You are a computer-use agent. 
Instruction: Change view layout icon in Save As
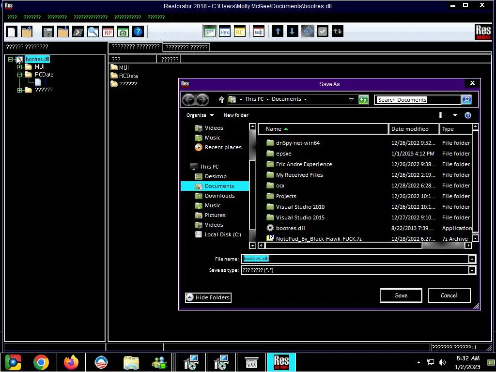(x=443, y=115)
